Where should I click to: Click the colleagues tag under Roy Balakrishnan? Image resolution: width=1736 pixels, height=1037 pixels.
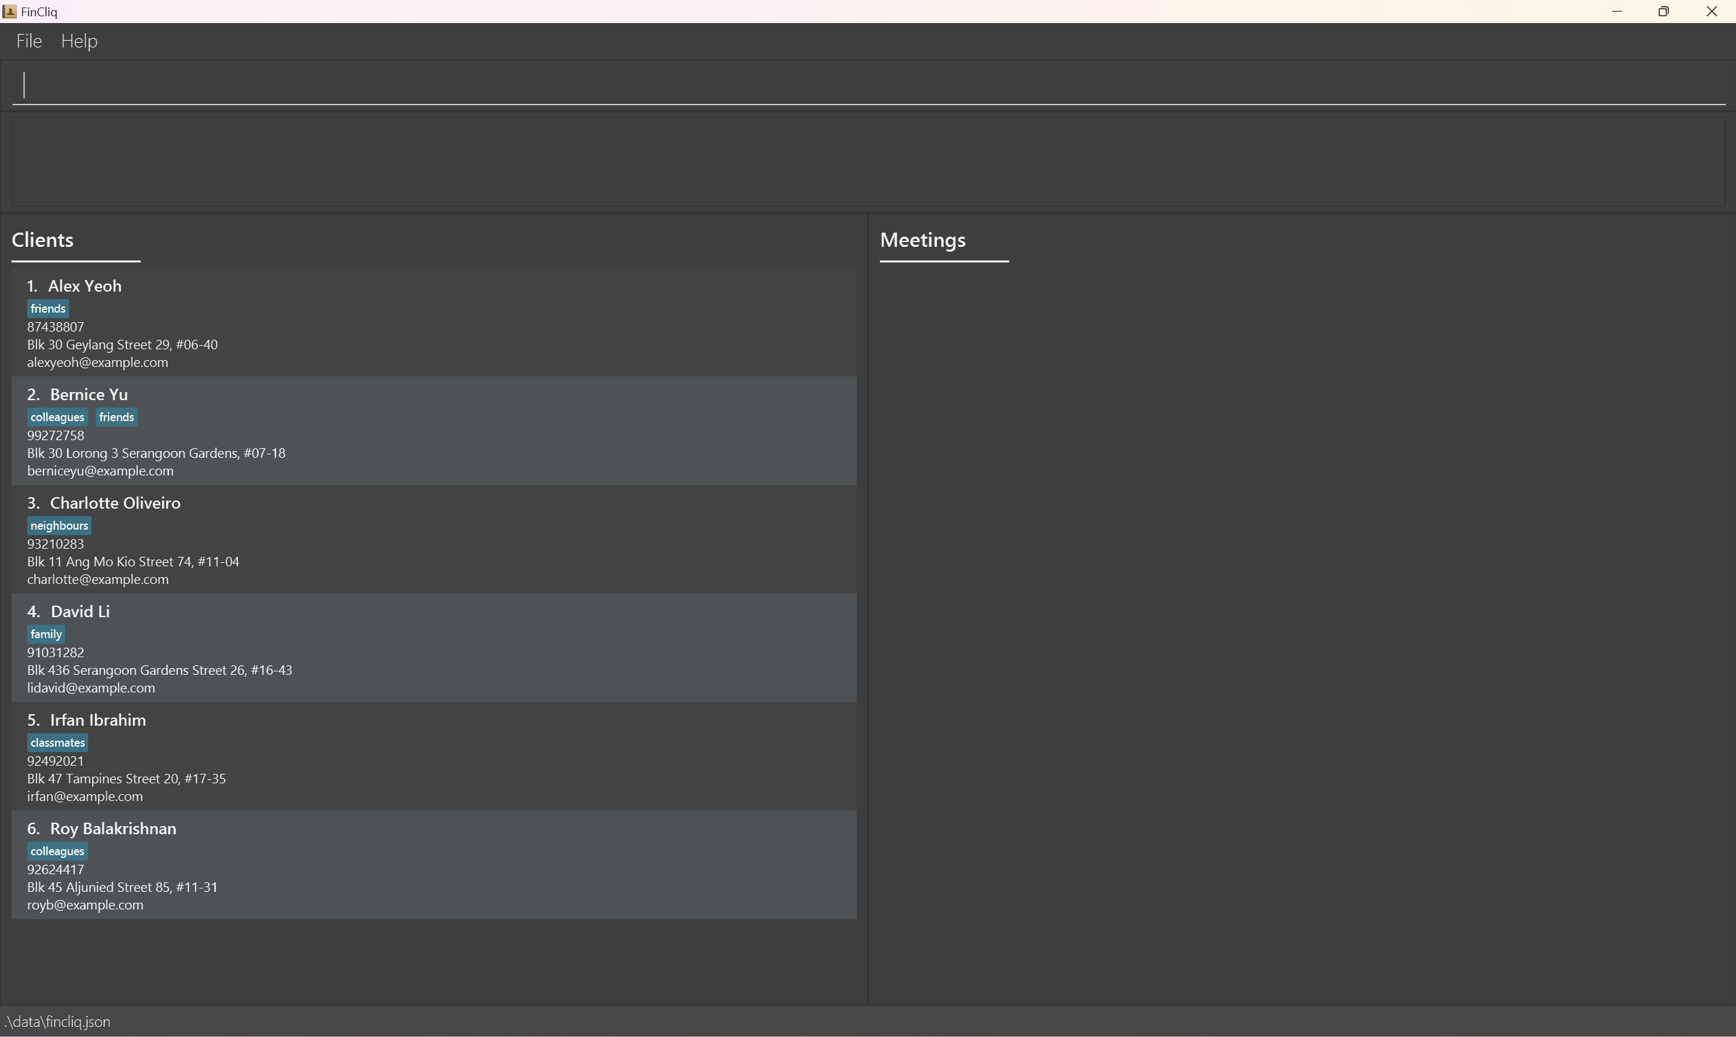tap(57, 851)
